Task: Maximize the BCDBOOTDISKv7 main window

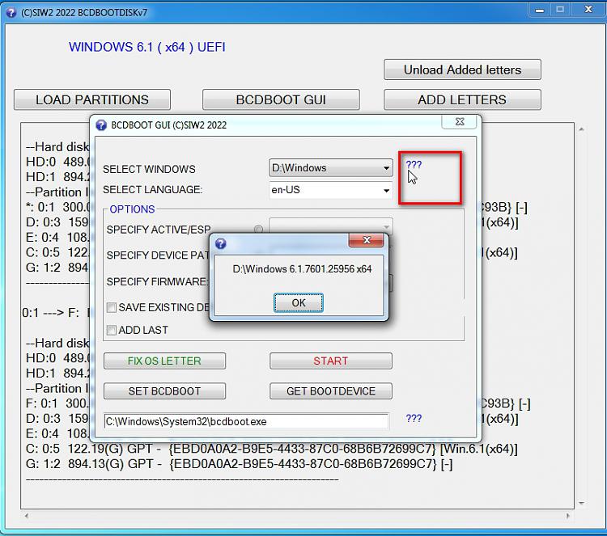Action: click(560, 10)
